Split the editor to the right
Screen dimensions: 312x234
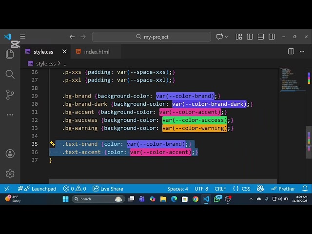[x=291, y=51]
